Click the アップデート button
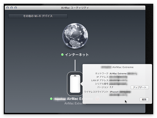The width and height of the screenshot is (157, 118). pyautogui.click(x=140, y=87)
